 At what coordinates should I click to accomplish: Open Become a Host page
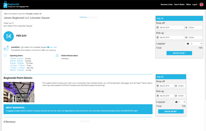pos(167,4)
